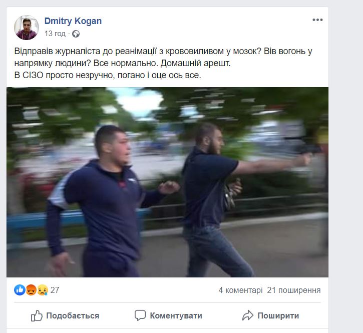363x333 pixels.
Task: Click the blue Like reaction icon
Action: [x=20, y=290]
